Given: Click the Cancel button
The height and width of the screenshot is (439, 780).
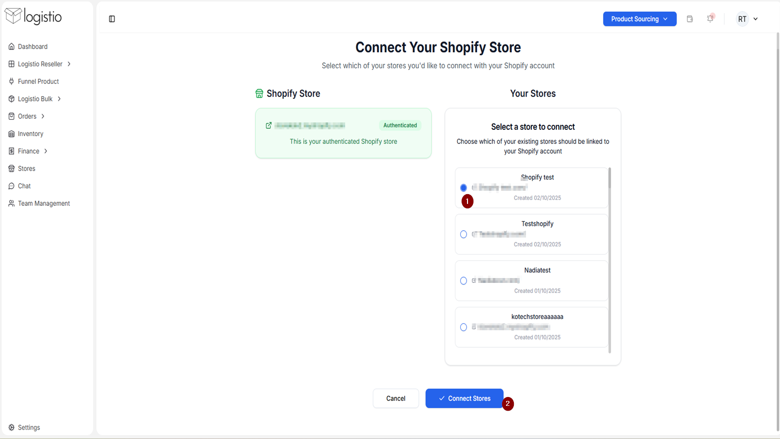Looking at the screenshot, I should (396, 399).
